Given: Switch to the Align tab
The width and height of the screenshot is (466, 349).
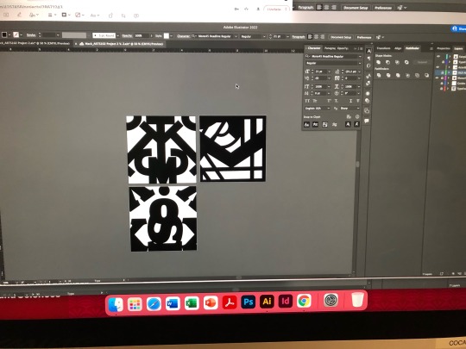Looking at the screenshot, I should 398,48.
